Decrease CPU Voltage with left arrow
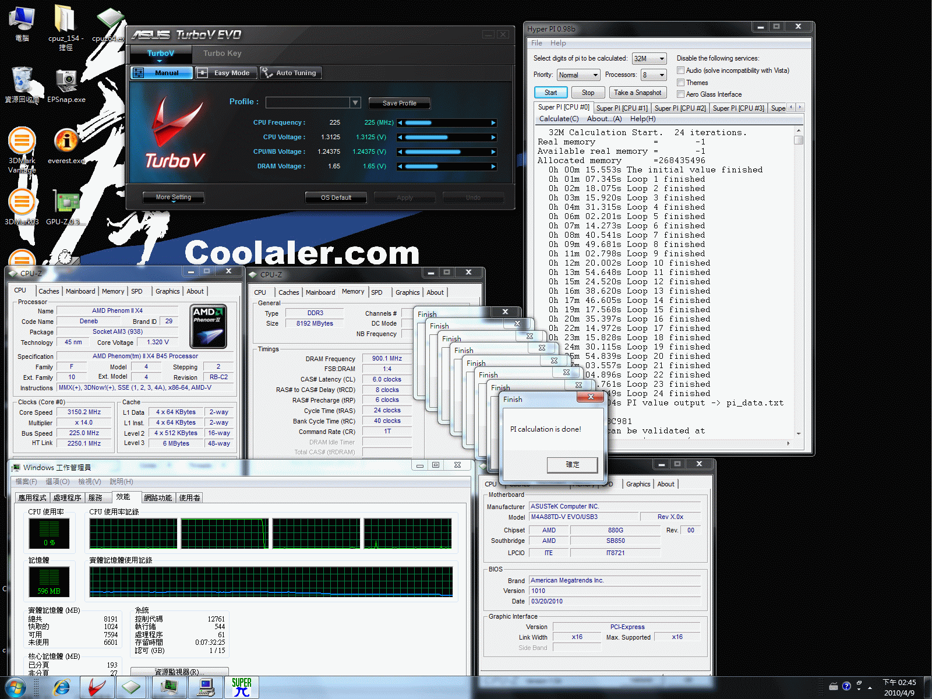Viewport: 932px width, 699px height. [400, 137]
